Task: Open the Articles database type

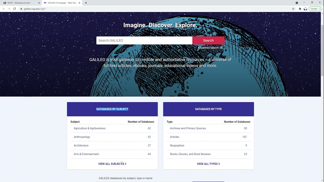Action: tap(174, 137)
